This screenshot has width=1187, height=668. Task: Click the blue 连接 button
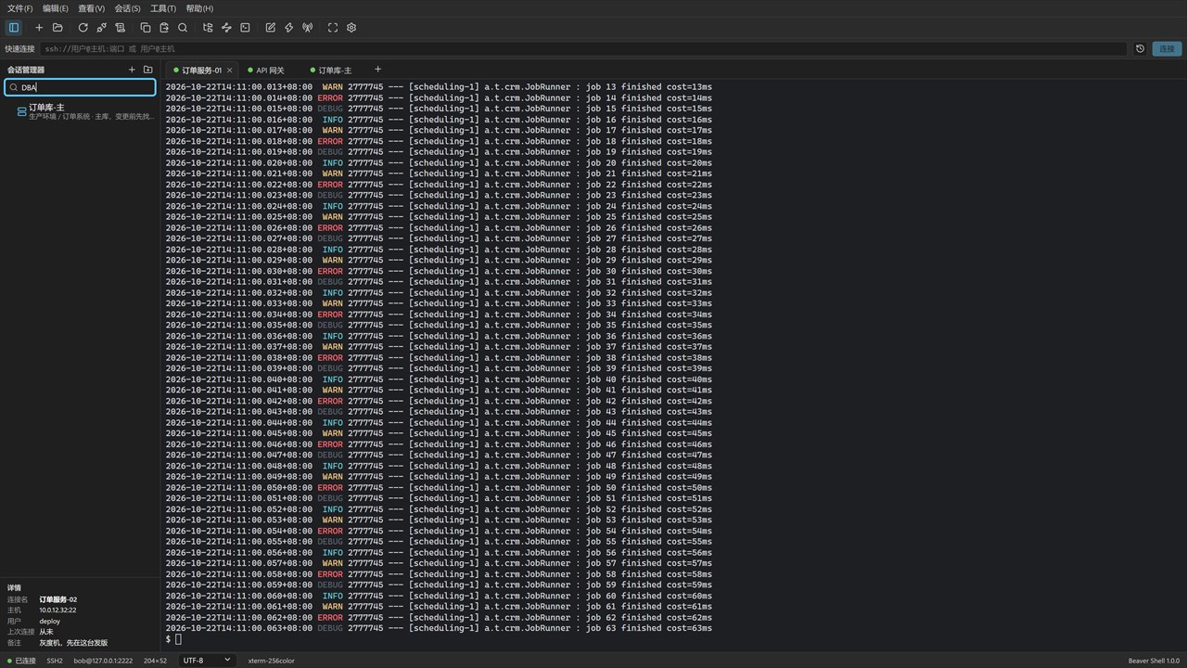coord(1167,49)
